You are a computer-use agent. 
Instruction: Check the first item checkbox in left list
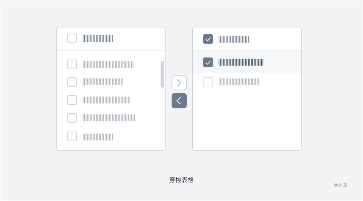click(72, 64)
